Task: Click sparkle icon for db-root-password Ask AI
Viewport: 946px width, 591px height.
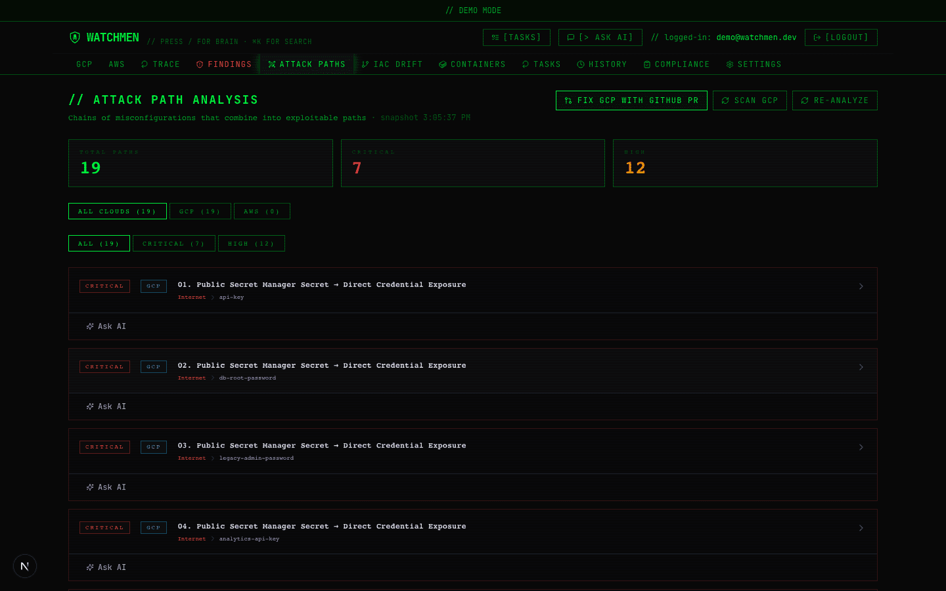Action: 90,406
